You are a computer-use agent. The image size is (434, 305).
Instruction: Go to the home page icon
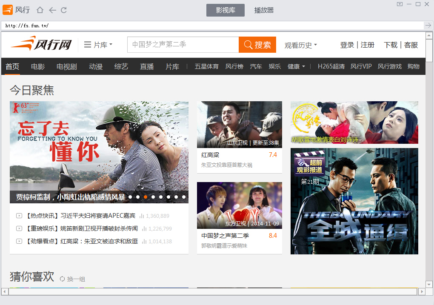tap(40, 10)
